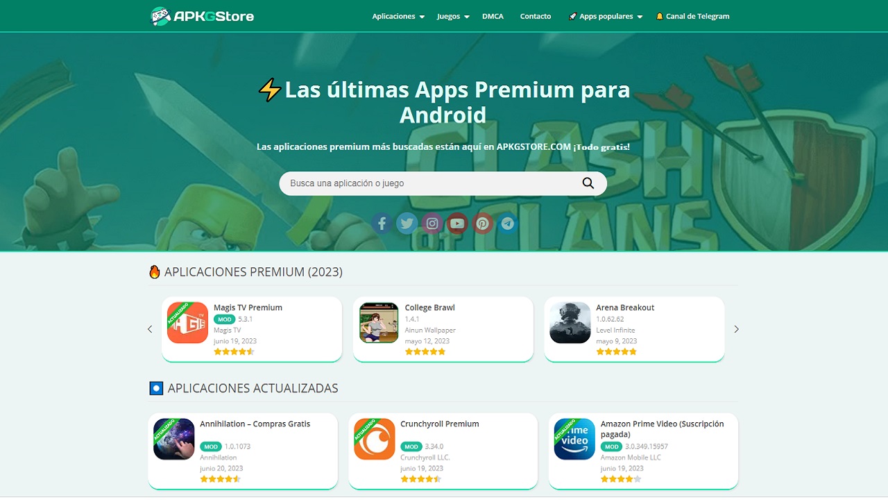Open the Twitter social icon
The height and width of the screenshot is (500, 888).
pos(407,224)
